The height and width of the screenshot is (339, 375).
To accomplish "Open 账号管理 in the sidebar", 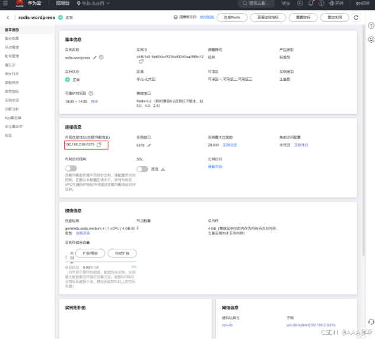I will (12, 56).
